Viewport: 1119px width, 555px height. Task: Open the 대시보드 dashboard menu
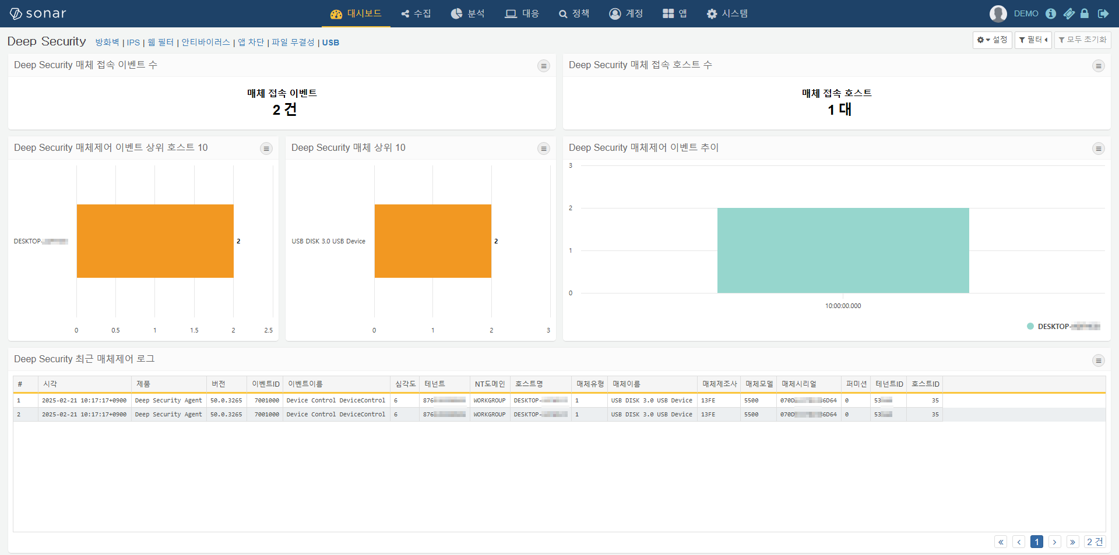pyautogui.click(x=356, y=13)
